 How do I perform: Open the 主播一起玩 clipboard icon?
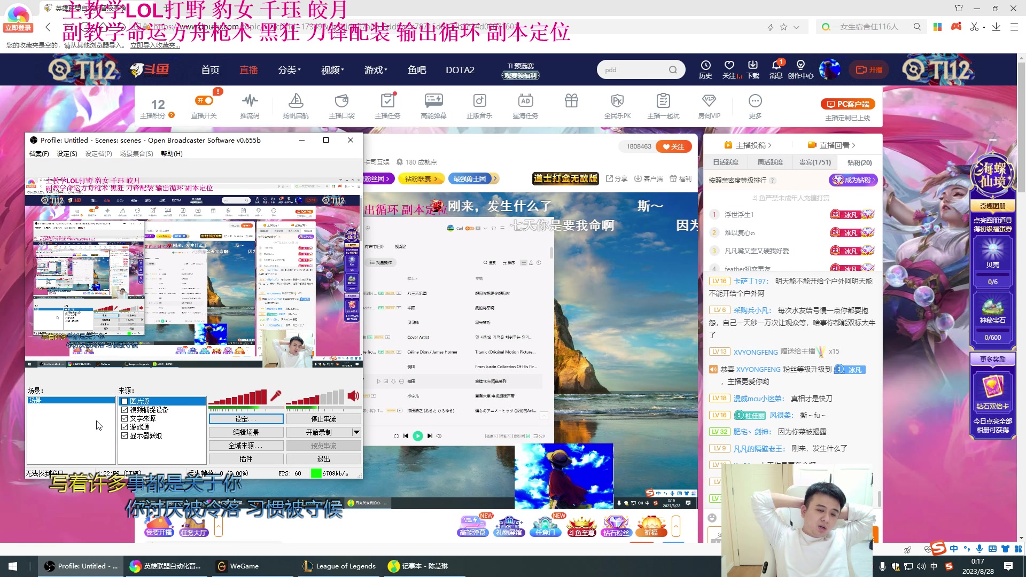[663, 105]
